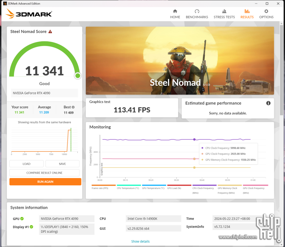Go to the HOME tab
This screenshot has width=285, height=247.
pyautogui.click(x=175, y=14)
